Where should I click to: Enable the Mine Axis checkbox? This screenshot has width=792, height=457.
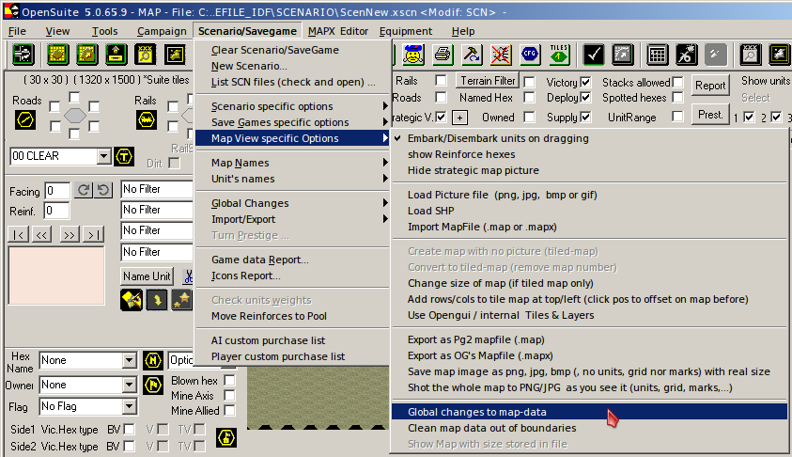point(229,395)
